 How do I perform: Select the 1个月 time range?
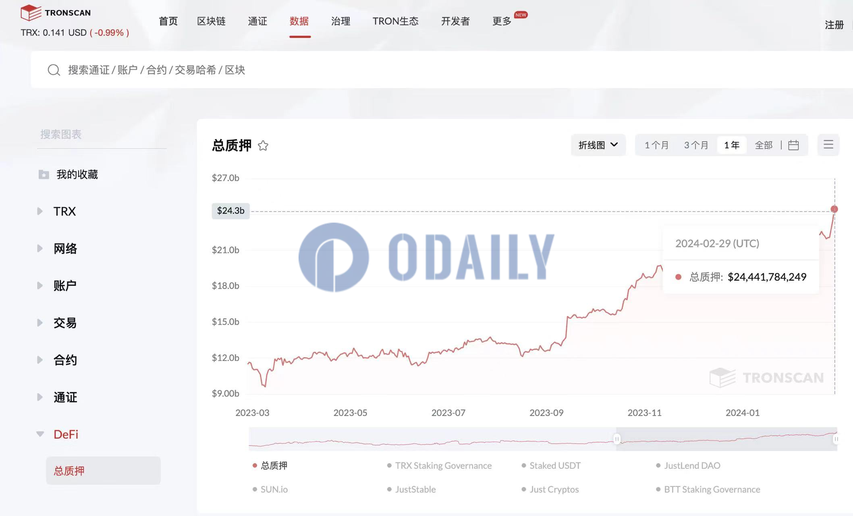point(656,145)
